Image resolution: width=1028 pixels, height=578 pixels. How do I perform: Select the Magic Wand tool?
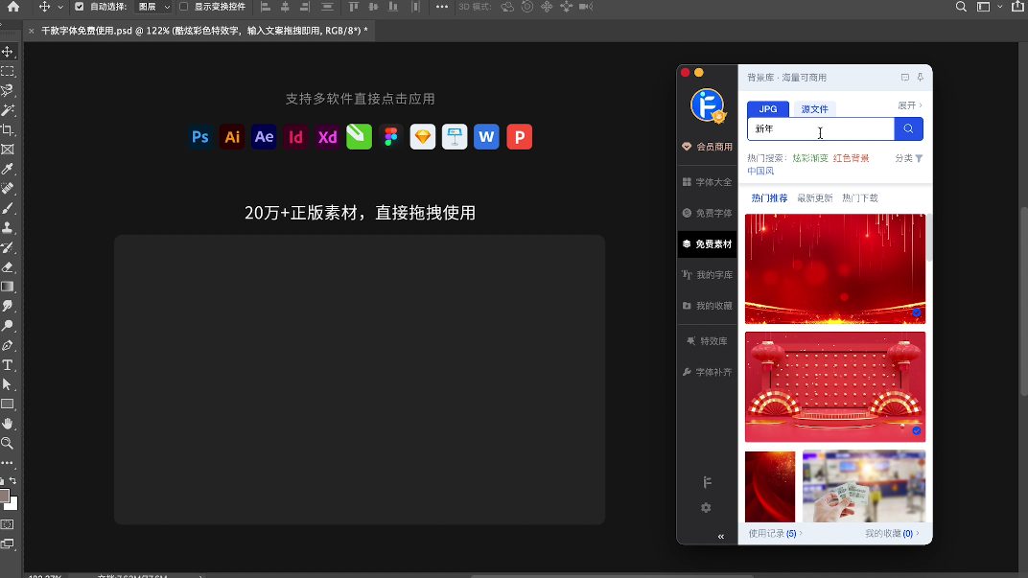pyautogui.click(x=8, y=110)
